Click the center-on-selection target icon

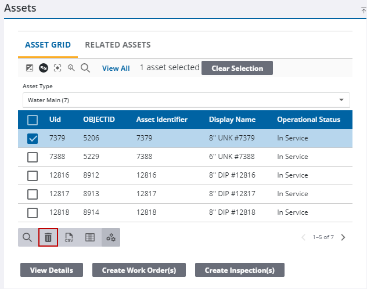(57, 68)
